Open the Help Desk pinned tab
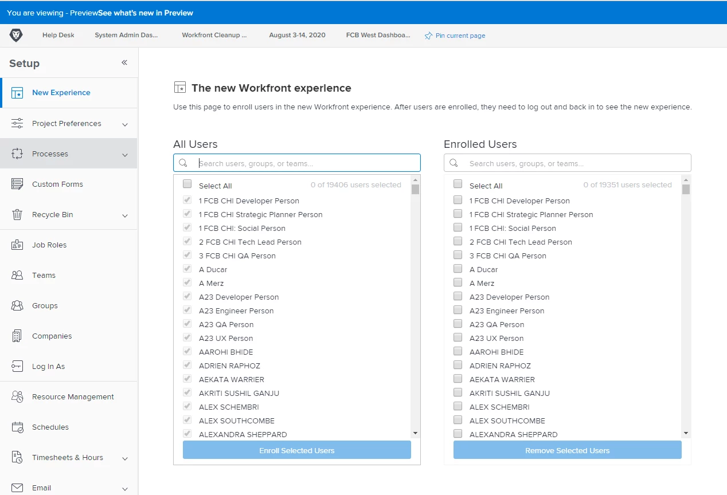 pyautogui.click(x=58, y=35)
